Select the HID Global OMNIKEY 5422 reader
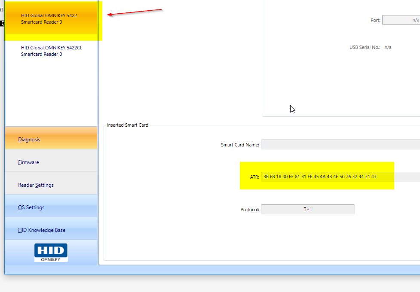The width and height of the screenshot is (420, 292). 49,18
